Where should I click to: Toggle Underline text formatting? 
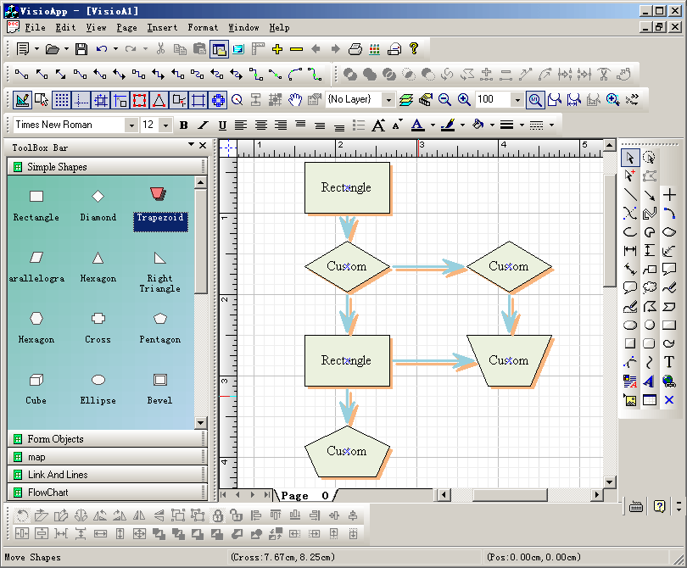click(222, 125)
